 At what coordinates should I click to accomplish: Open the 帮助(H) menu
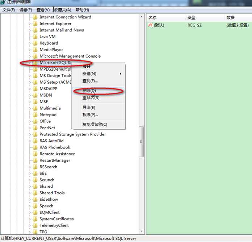(82, 10)
